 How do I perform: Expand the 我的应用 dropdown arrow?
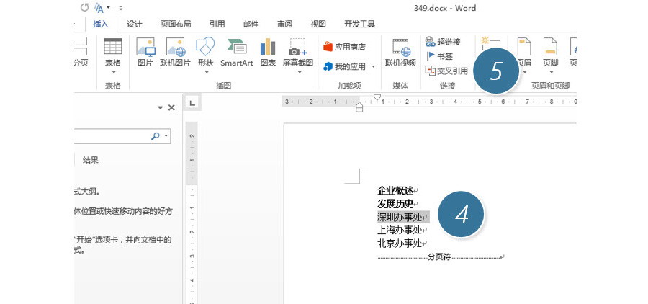click(373, 66)
